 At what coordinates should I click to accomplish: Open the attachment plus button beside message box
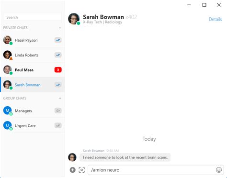(x=73, y=170)
